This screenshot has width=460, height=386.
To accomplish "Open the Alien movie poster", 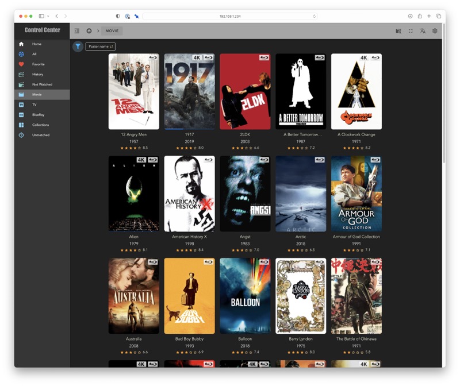I will coord(134,194).
